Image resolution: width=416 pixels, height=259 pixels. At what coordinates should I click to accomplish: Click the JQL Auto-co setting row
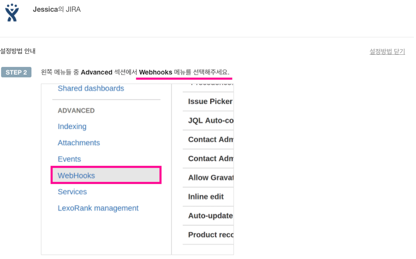click(x=210, y=120)
